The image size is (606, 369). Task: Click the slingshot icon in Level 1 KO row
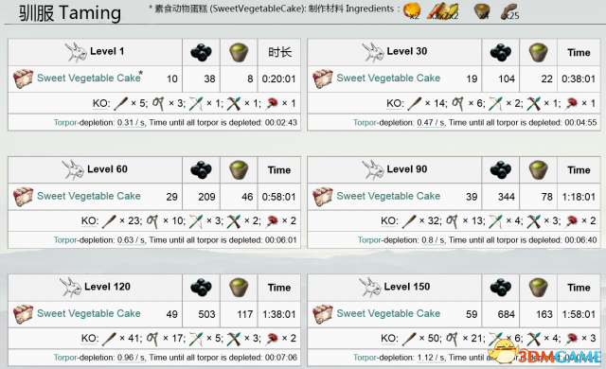coord(158,103)
